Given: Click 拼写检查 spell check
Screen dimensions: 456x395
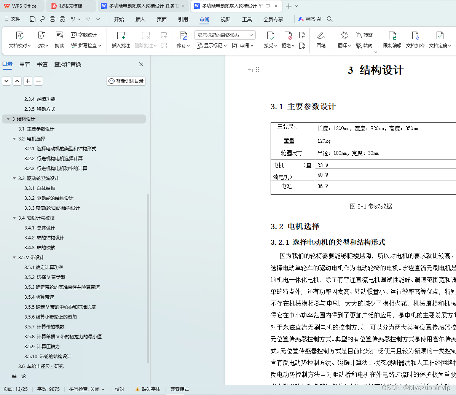Looking at the screenshot, I should [x=86, y=45].
